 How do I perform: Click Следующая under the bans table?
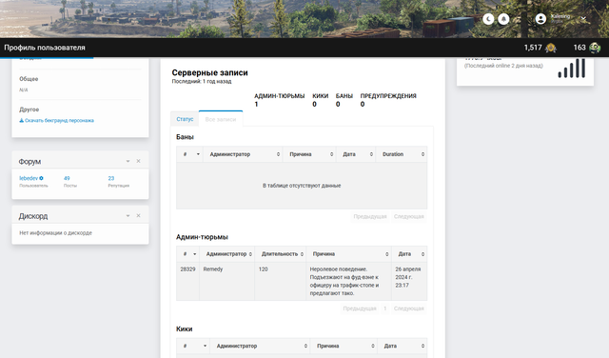click(408, 216)
